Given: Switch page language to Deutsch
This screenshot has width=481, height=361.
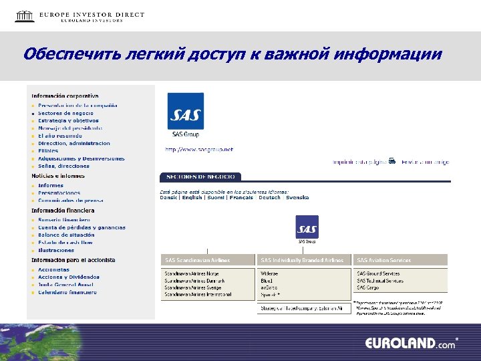Looking at the screenshot, I should point(269,197).
